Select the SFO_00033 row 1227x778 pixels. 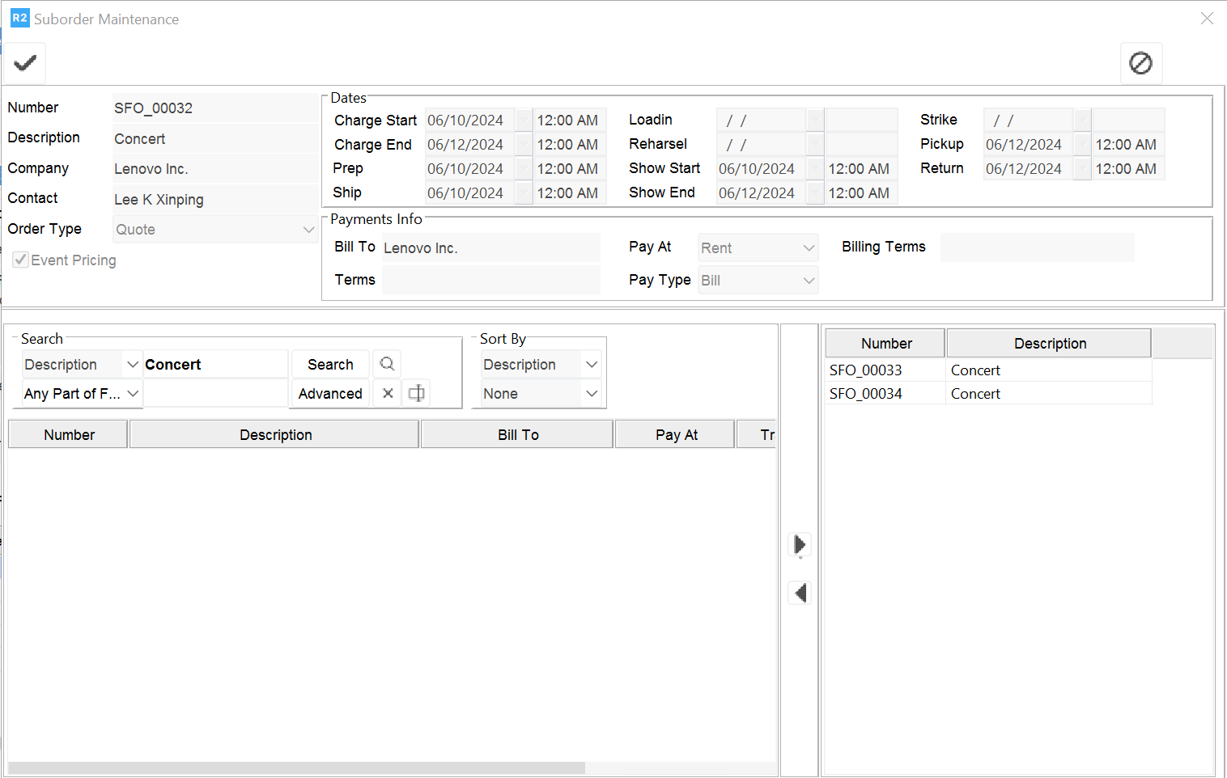865,370
